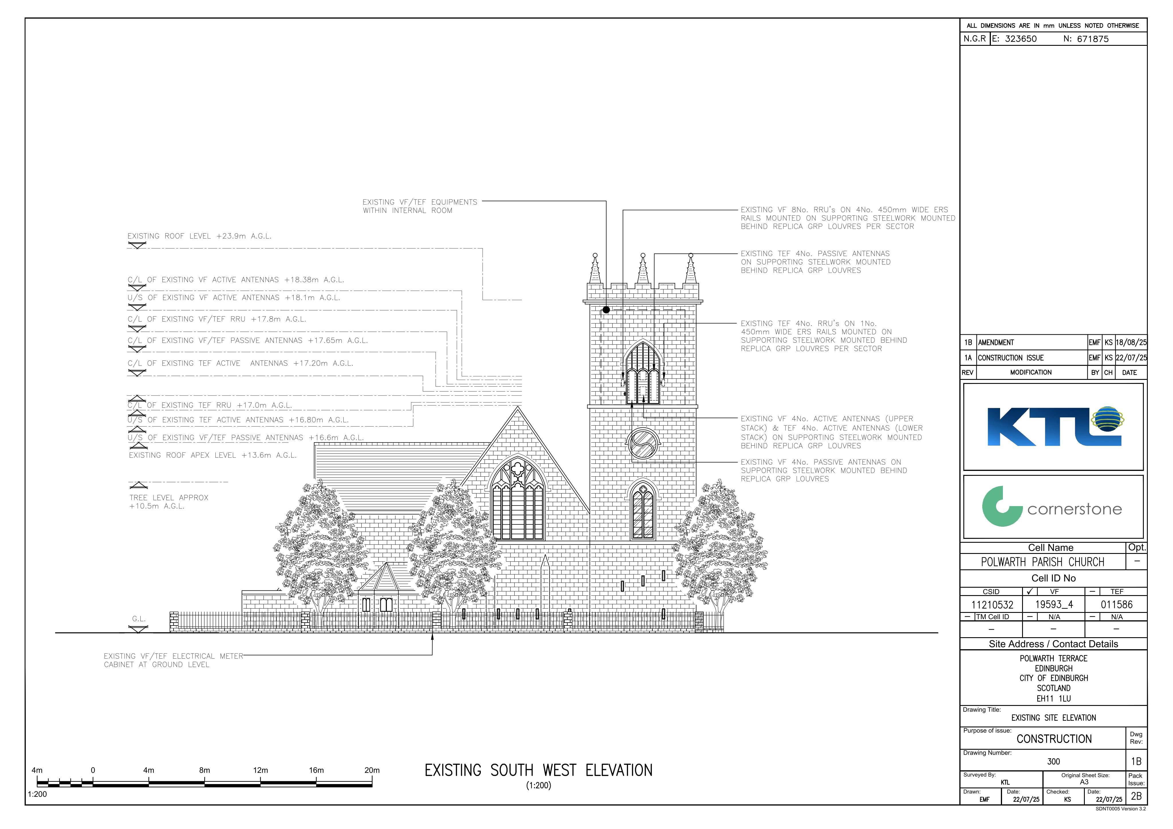
Task: Click drawing number 300
Action: coord(1054,761)
